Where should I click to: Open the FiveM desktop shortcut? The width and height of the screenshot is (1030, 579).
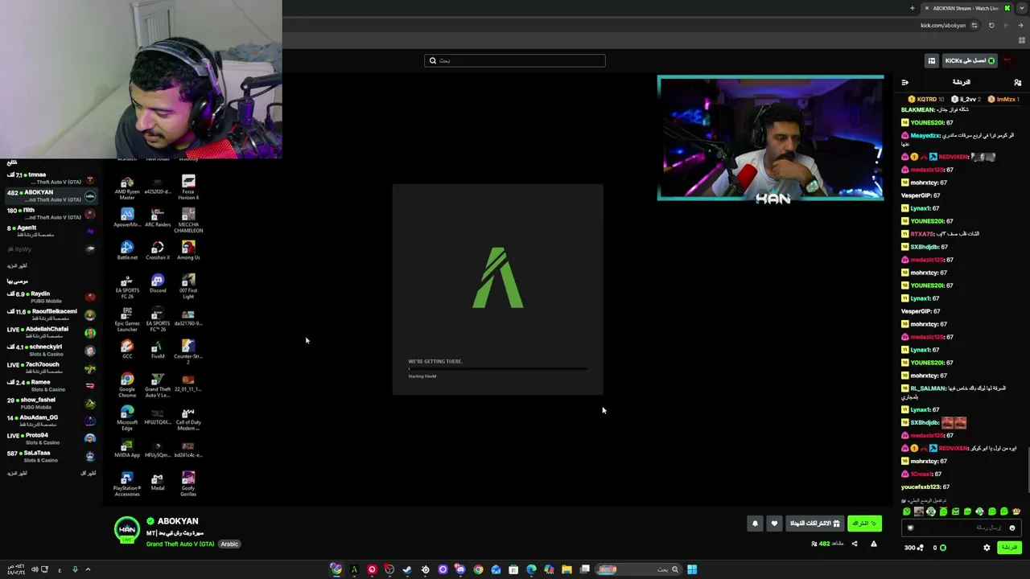coord(158,350)
